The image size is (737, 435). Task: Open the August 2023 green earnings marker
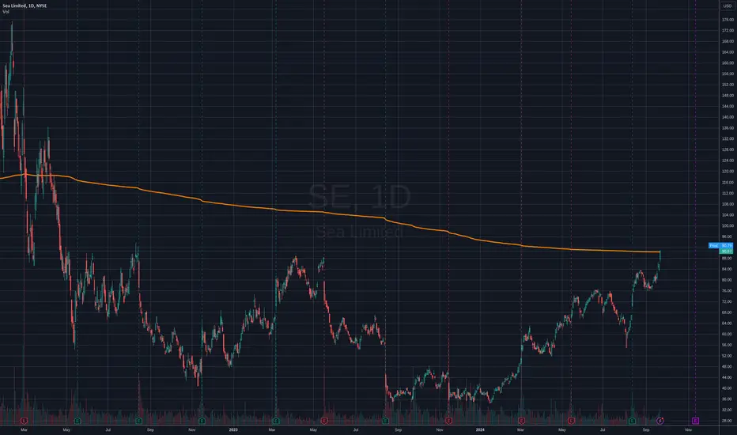coord(385,421)
